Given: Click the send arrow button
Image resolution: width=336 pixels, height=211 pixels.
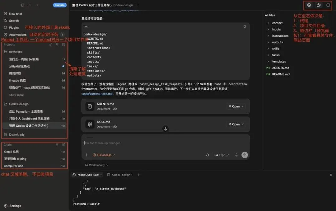Looking at the screenshot, I should tap(245, 155).
